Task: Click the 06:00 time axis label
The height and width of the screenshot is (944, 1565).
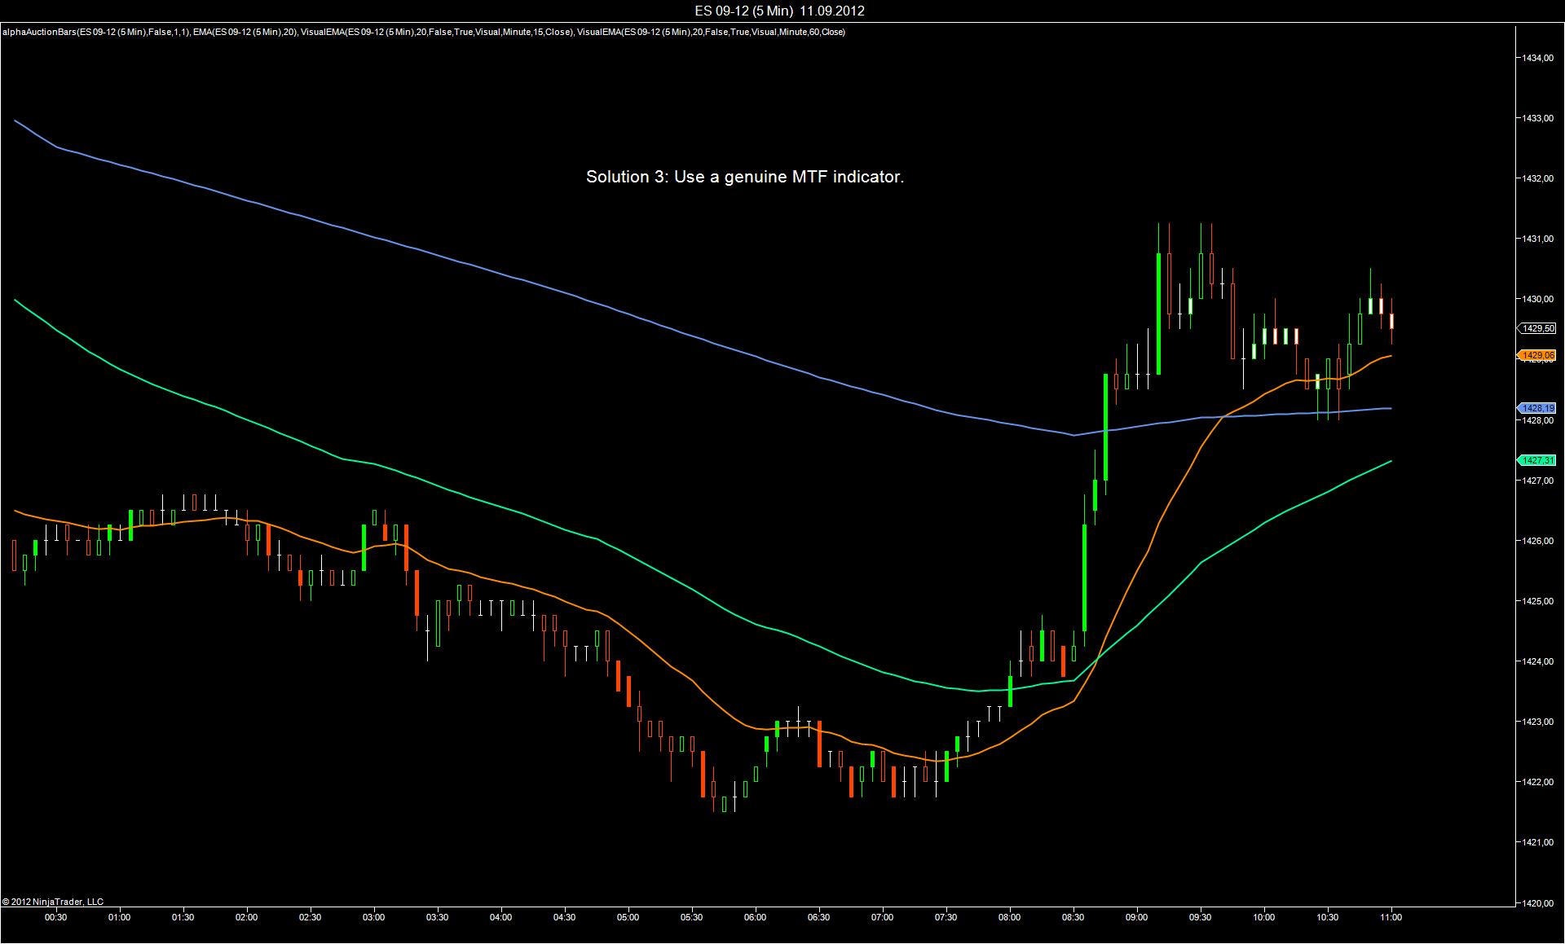Action: pos(755,917)
